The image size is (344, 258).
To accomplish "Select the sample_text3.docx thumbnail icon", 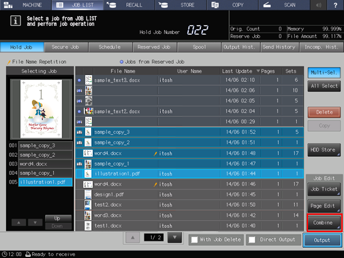I will pyautogui.click(x=88, y=80).
